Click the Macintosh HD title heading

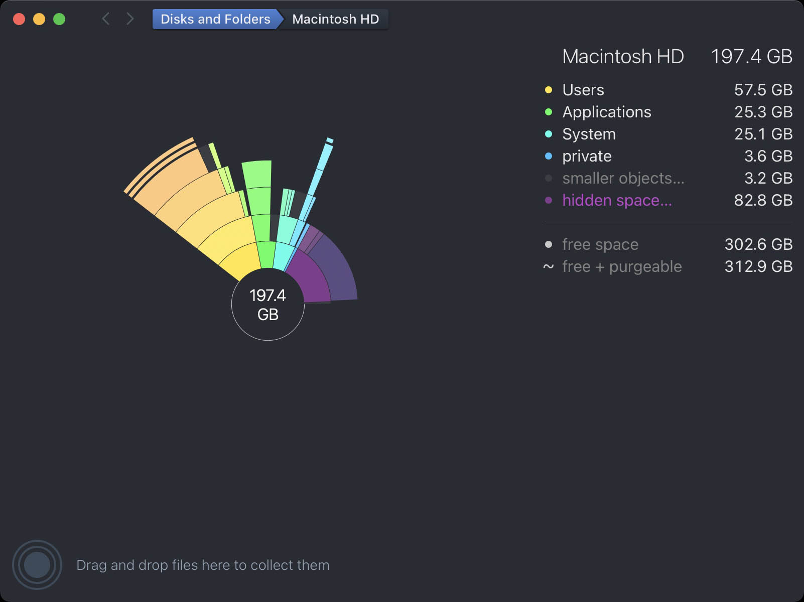(623, 57)
